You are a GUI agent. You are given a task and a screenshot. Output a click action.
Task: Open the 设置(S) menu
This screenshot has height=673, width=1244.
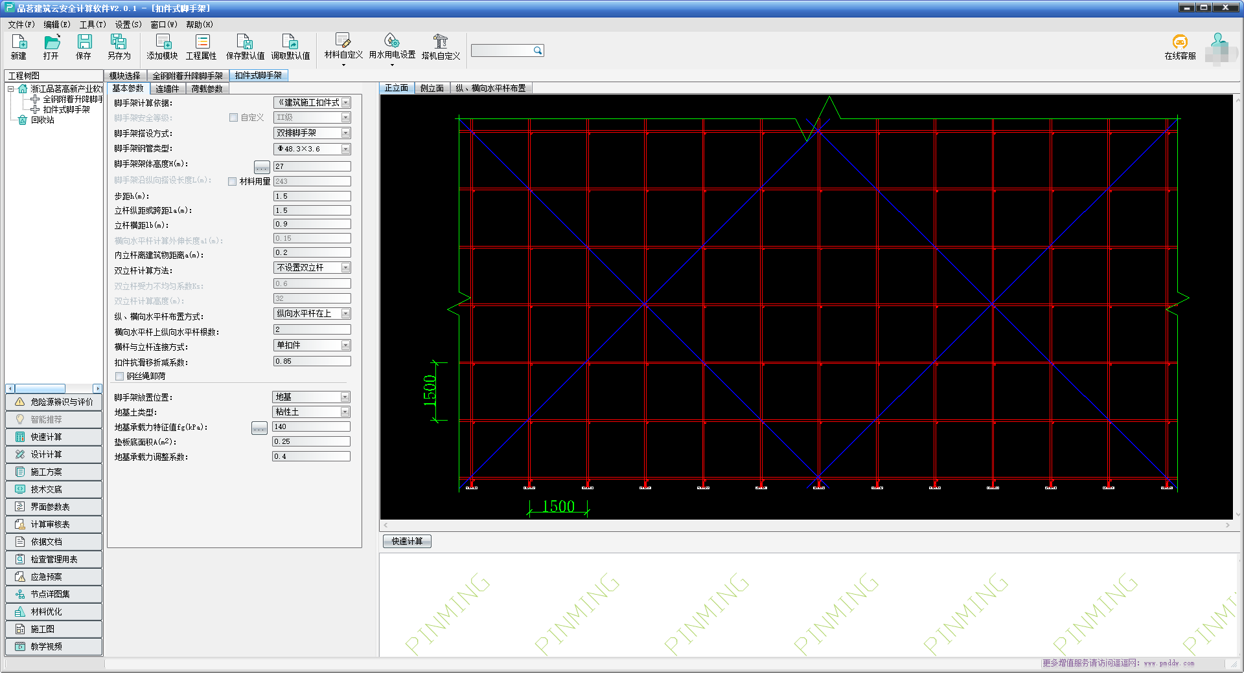click(x=128, y=25)
